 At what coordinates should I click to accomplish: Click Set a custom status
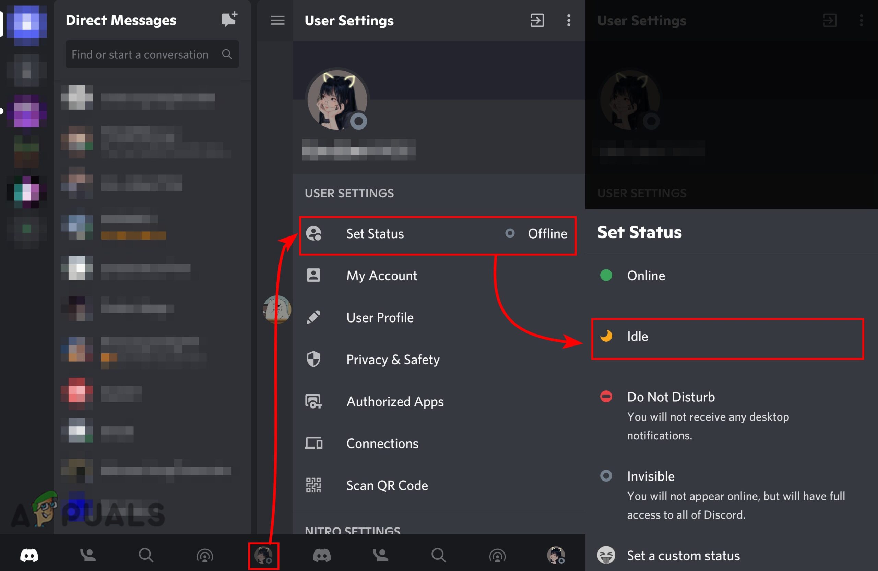(x=683, y=556)
